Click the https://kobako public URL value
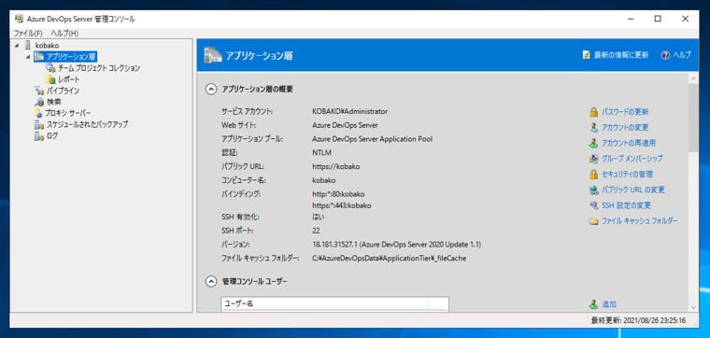This screenshot has height=338, width=710. 336,166
